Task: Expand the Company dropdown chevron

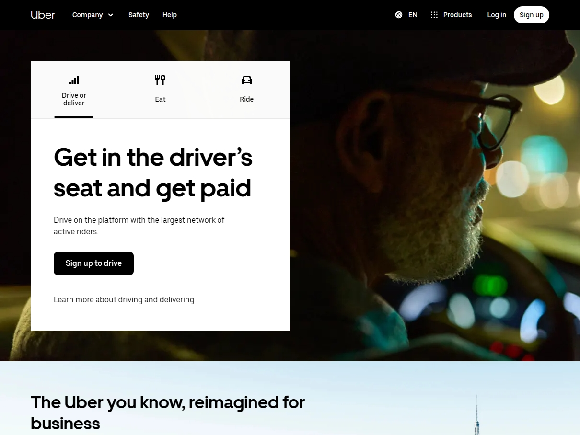Action: pyautogui.click(x=111, y=15)
